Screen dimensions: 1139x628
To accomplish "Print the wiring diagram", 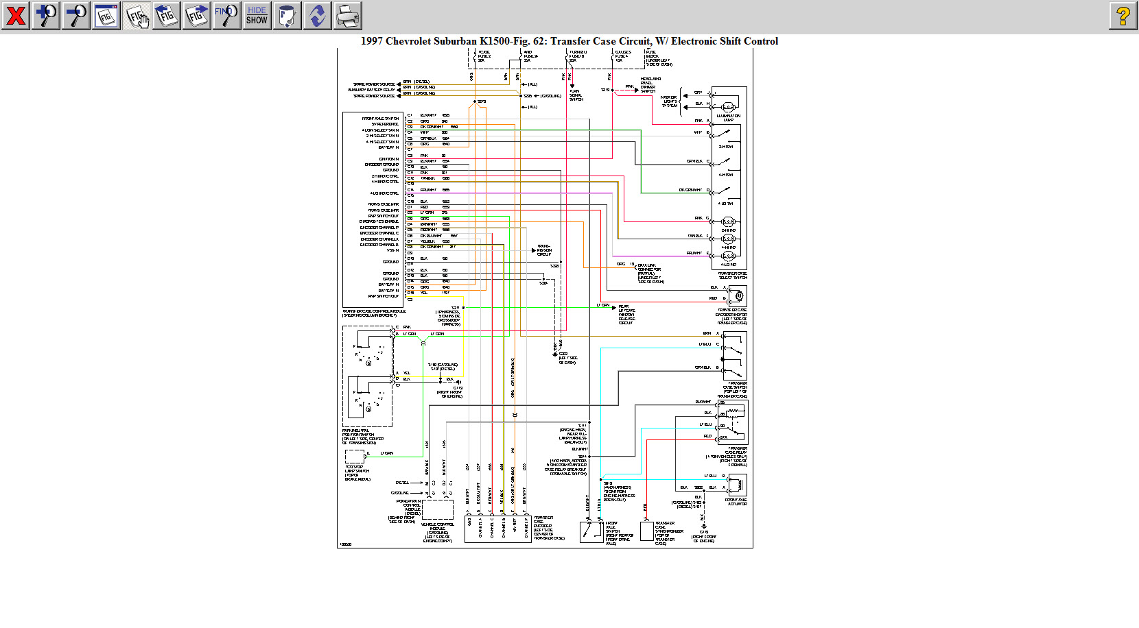I will (x=347, y=16).
